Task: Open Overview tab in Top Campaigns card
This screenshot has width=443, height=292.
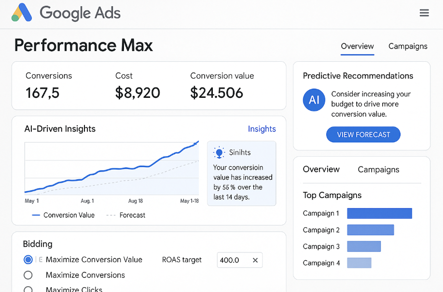Action: 321,169
